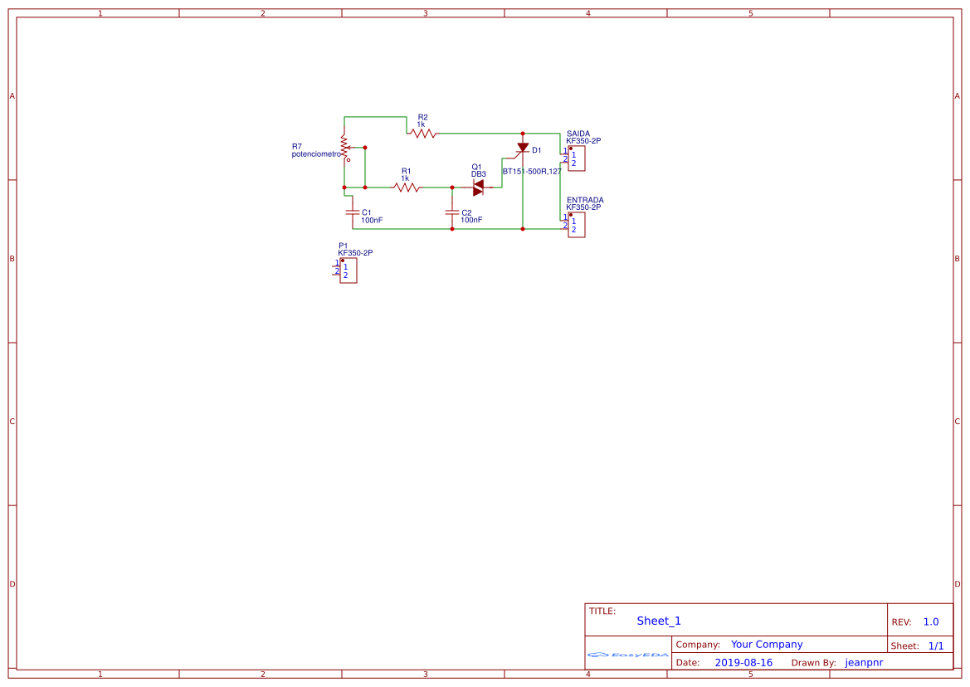The width and height of the screenshot is (970, 687).
Task: Click the SAIDA KF350-2P connector symbol
Action: pos(576,157)
